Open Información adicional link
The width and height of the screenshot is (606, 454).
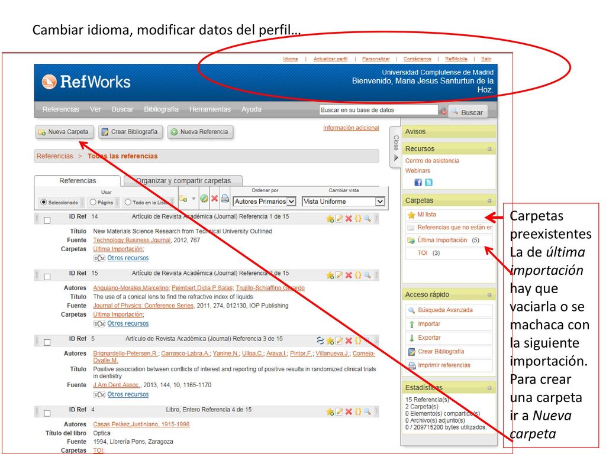point(351,128)
